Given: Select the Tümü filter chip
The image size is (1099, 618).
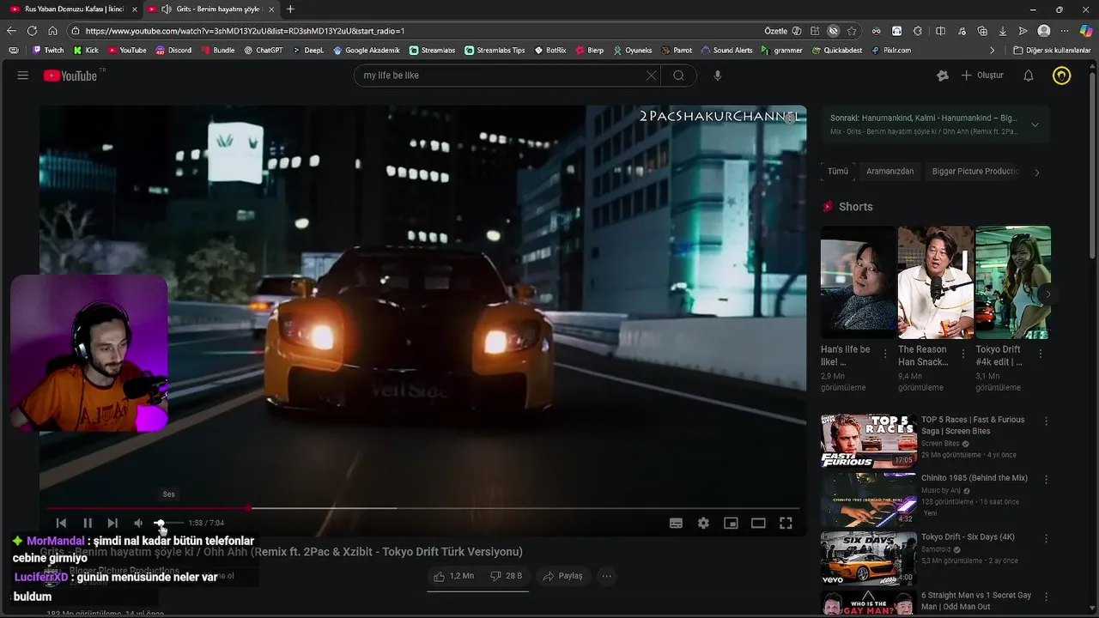Looking at the screenshot, I should click(838, 172).
